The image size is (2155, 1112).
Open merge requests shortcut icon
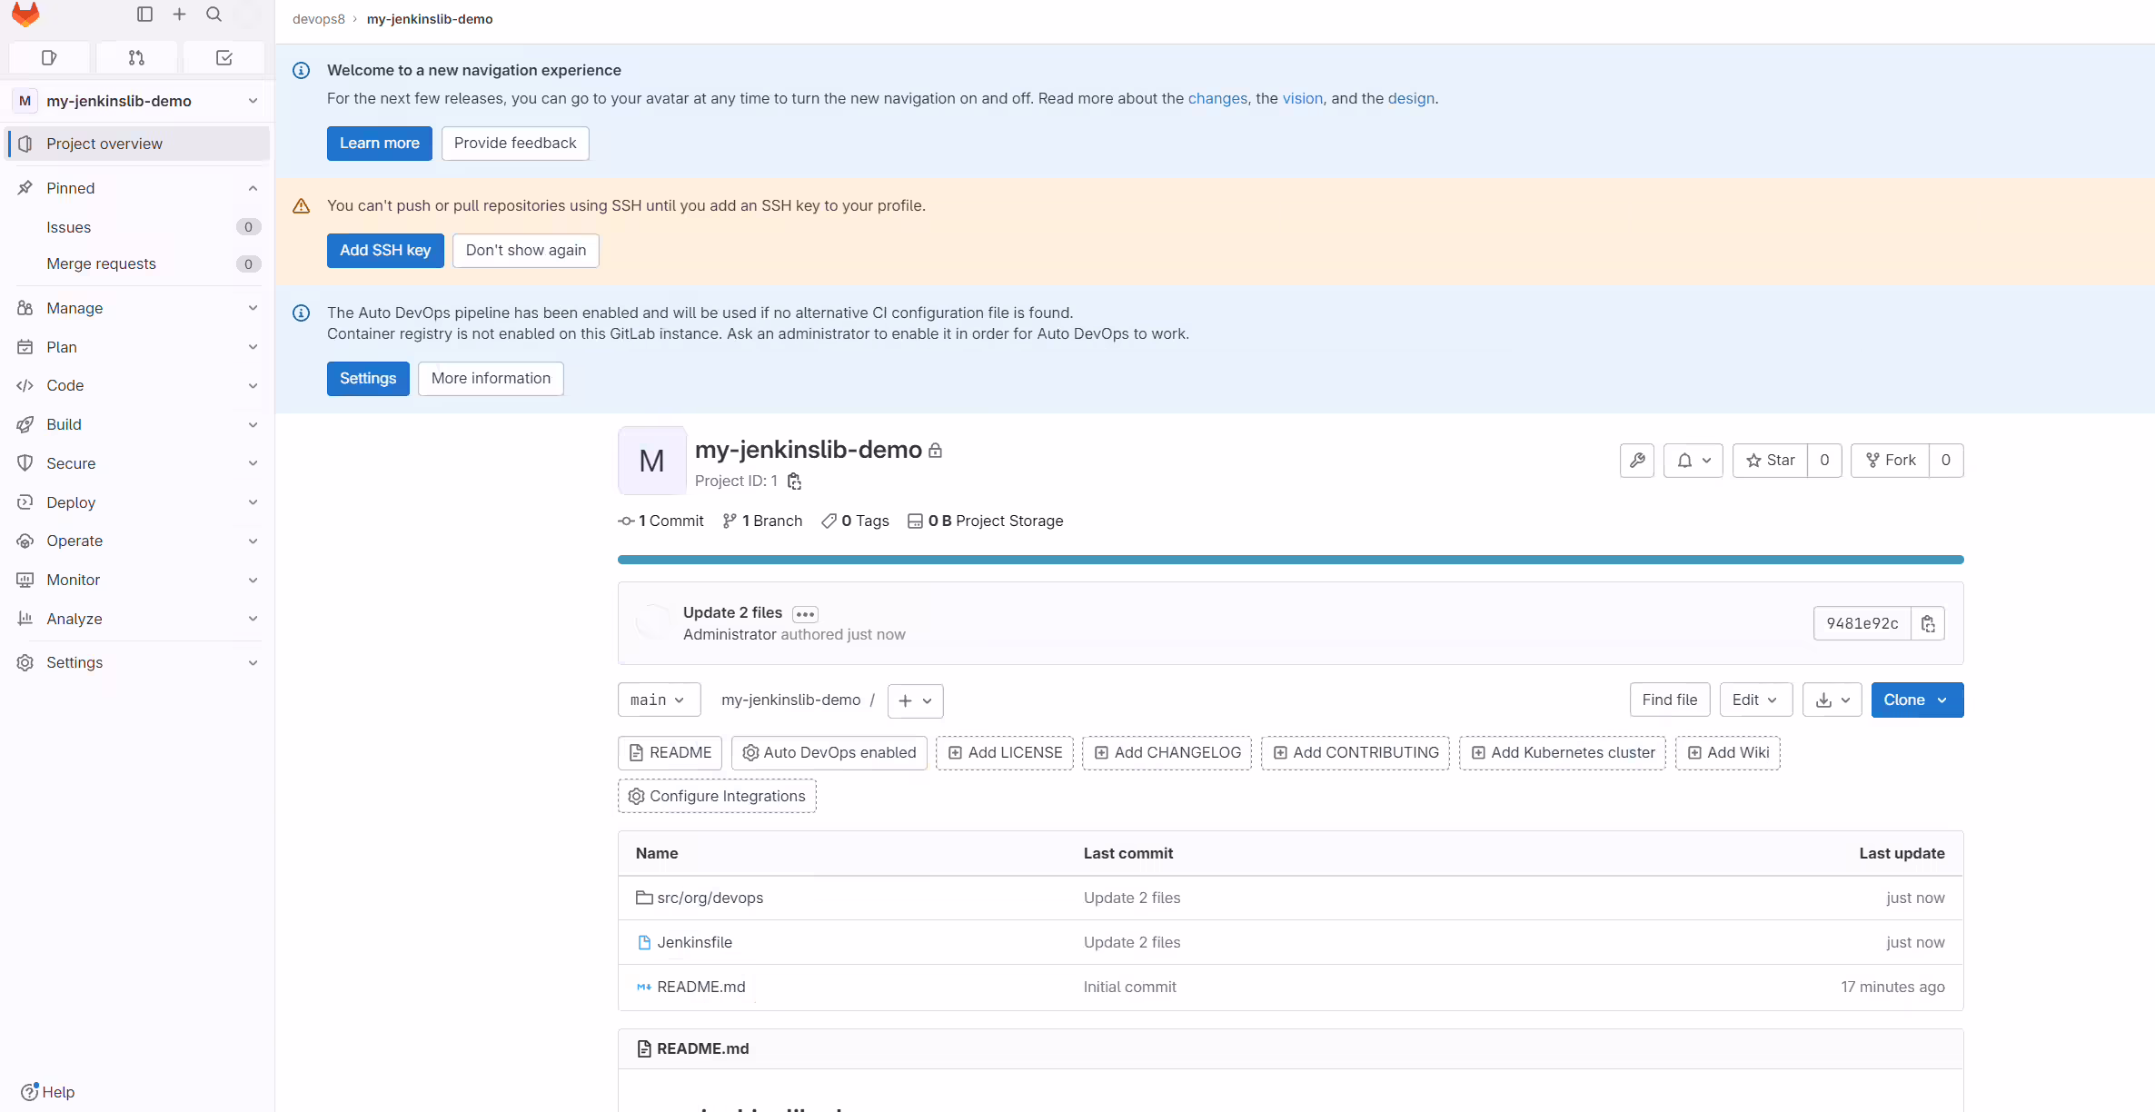(136, 57)
